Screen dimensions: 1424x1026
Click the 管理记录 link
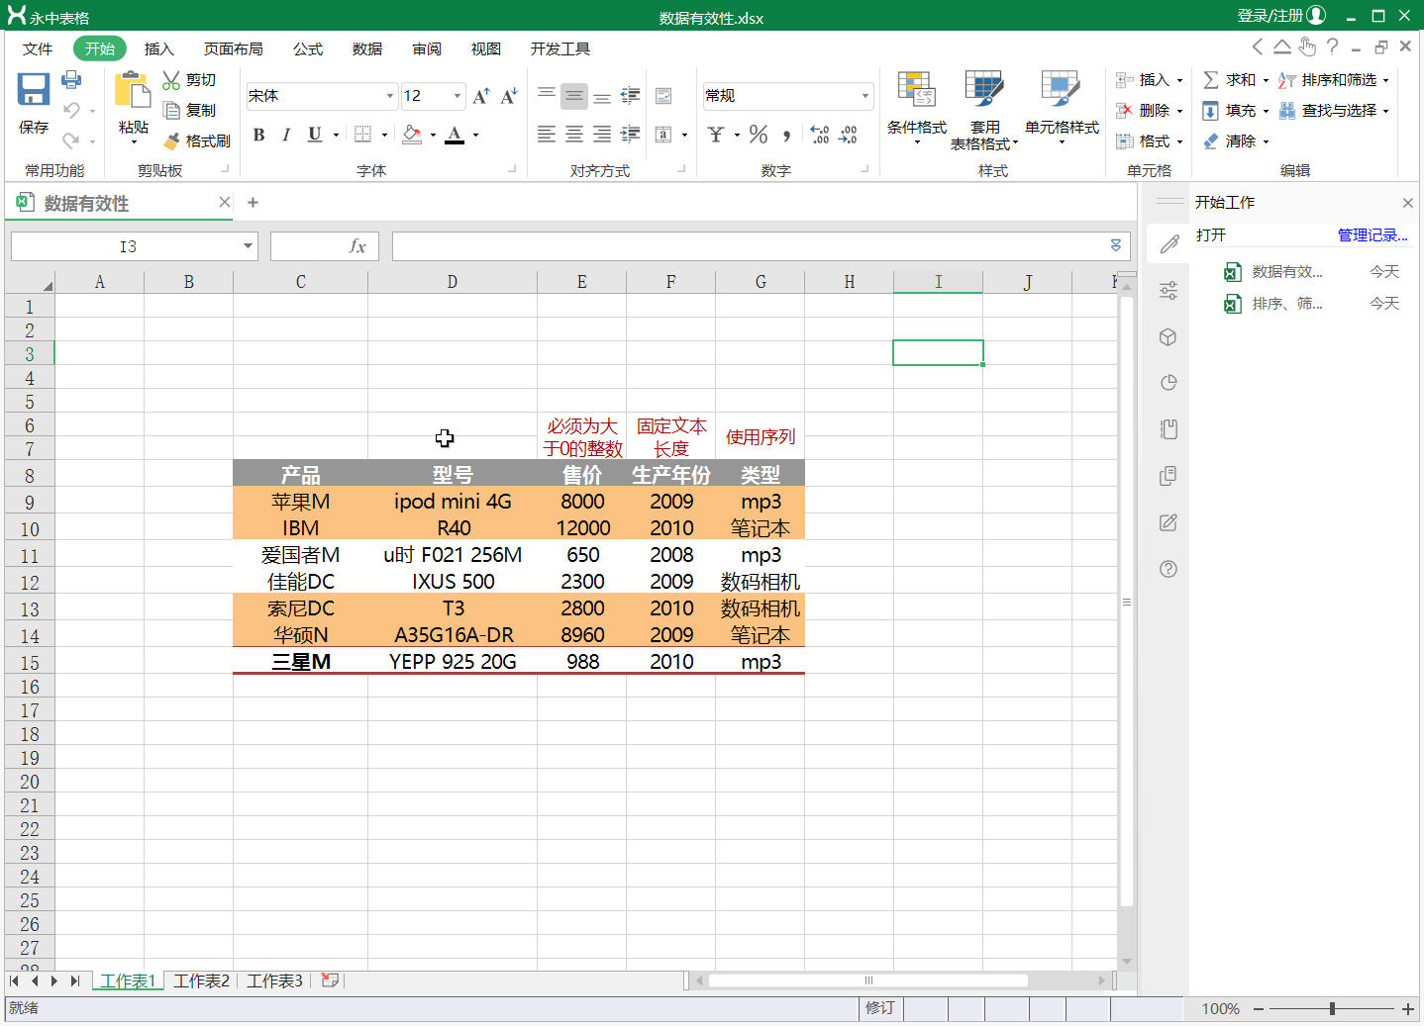click(x=1372, y=235)
